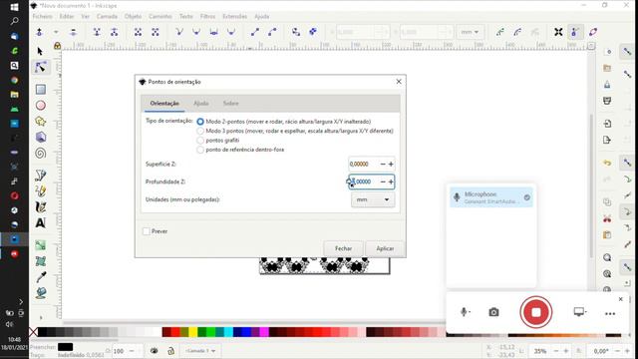Select the Pencil freehand tool
The image size is (638, 359).
coord(40,190)
